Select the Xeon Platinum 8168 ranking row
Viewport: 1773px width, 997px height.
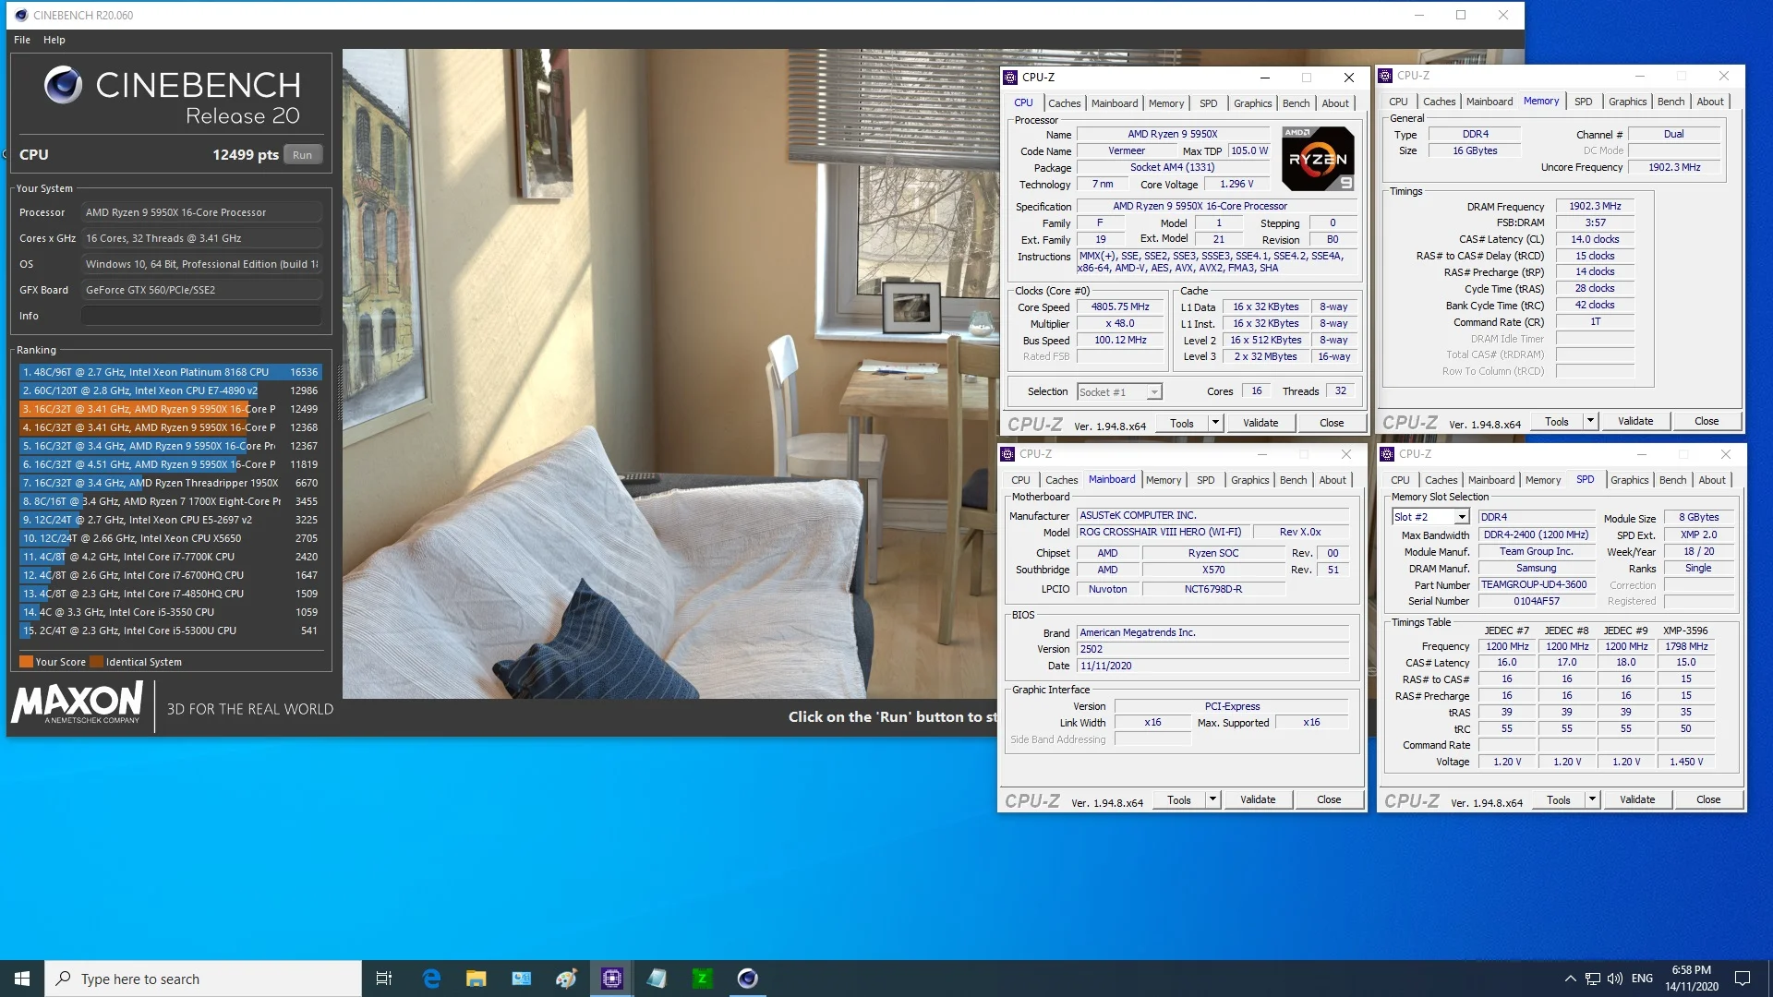pyautogui.click(x=171, y=372)
